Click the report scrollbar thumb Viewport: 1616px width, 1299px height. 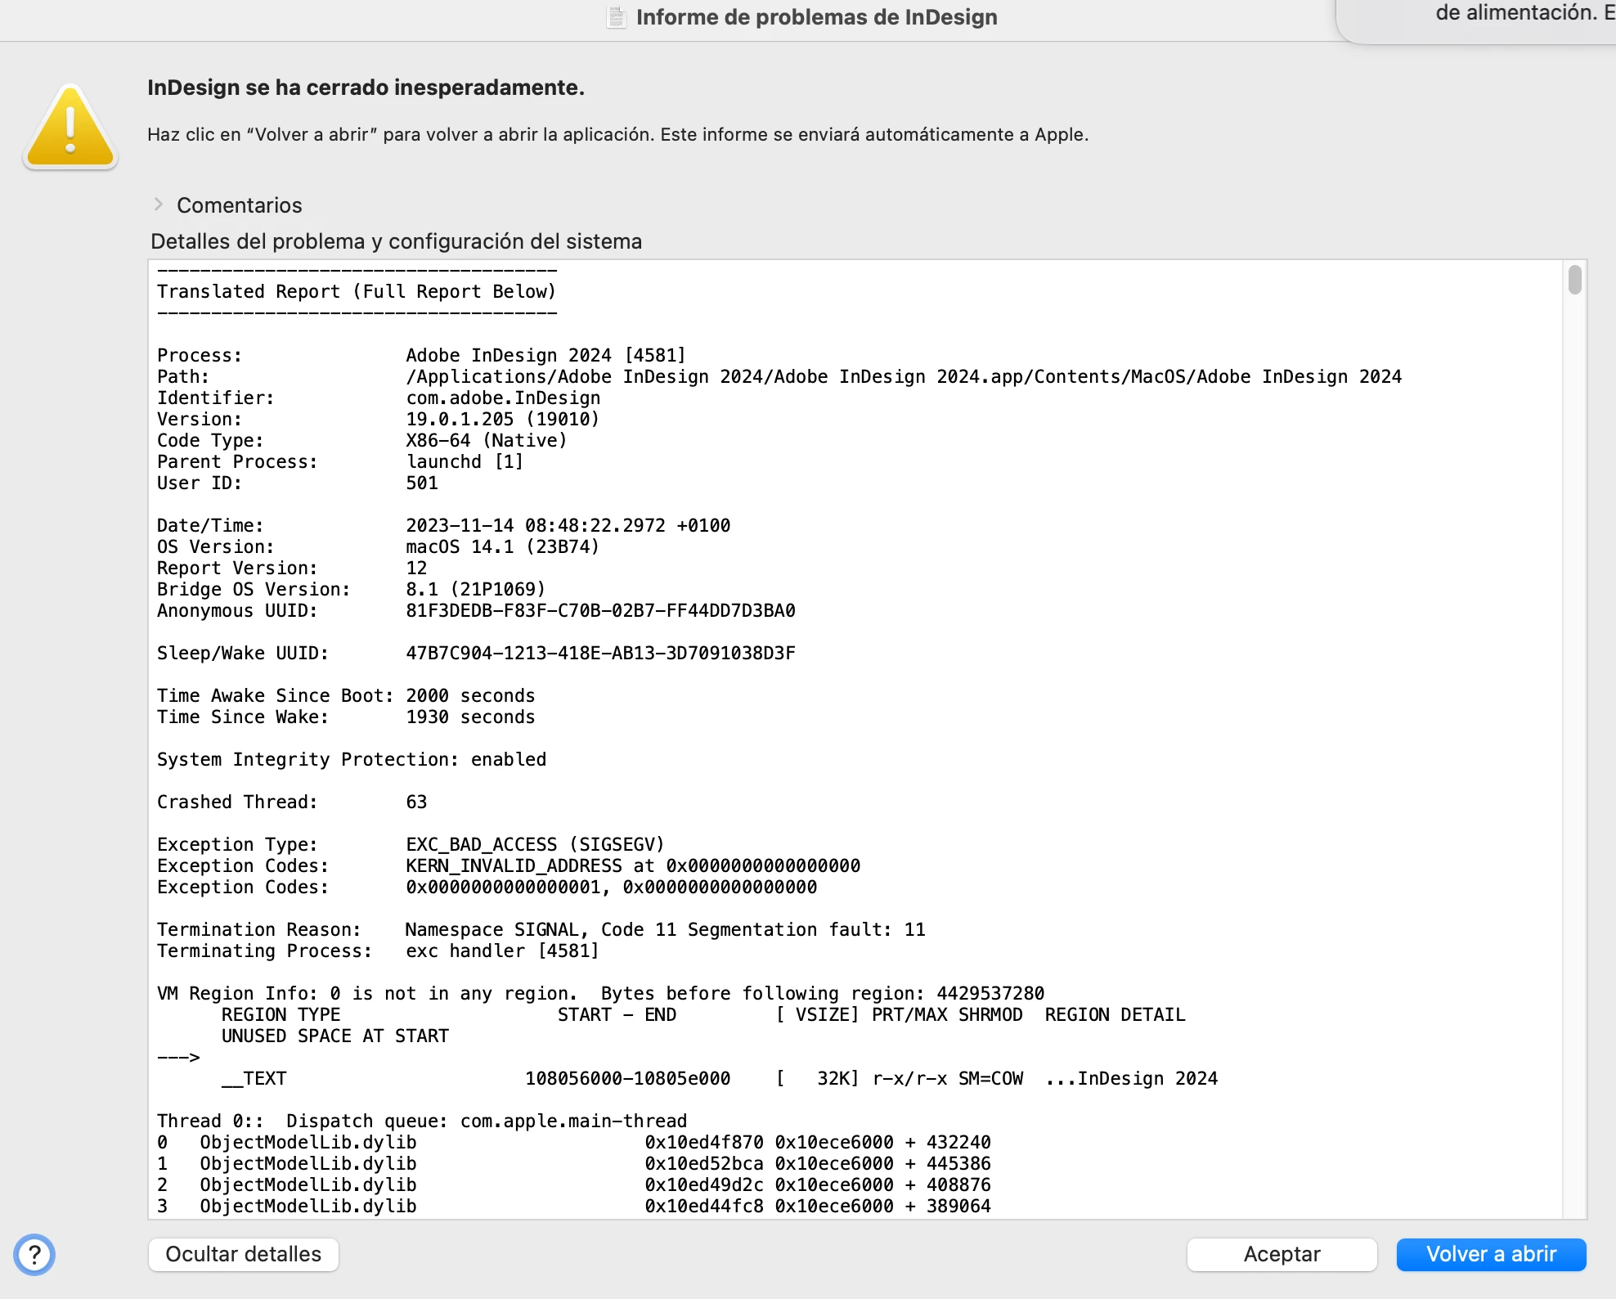[x=1574, y=280]
